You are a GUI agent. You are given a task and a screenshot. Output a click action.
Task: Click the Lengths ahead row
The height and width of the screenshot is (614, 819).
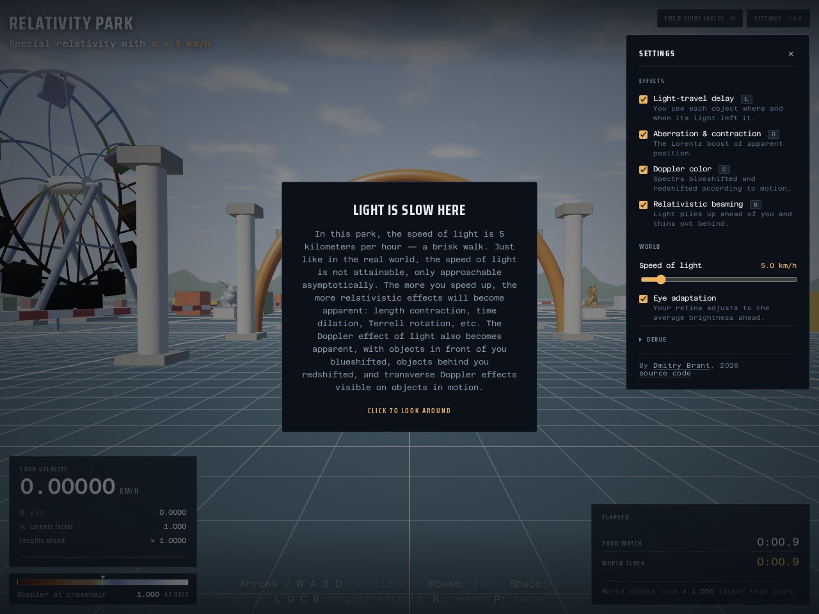pyautogui.click(x=103, y=540)
